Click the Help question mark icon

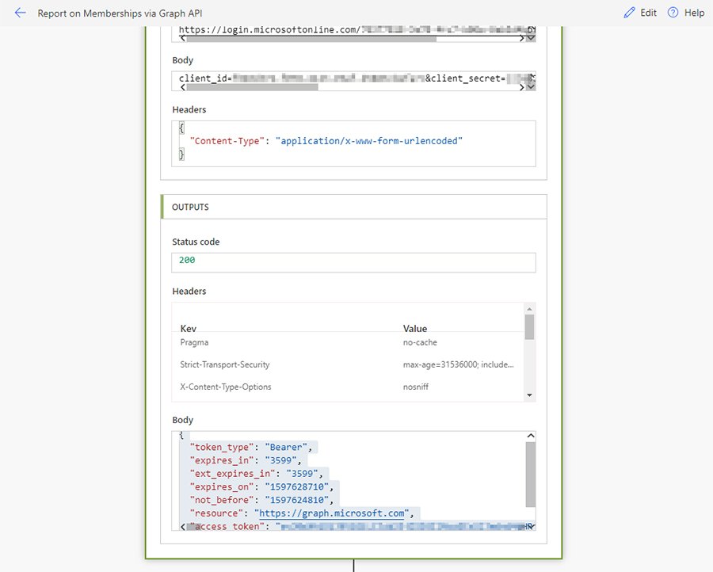(673, 13)
